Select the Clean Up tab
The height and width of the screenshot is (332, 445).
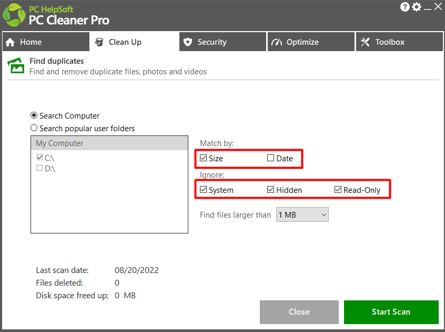pyautogui.click(x=134, y=42)
